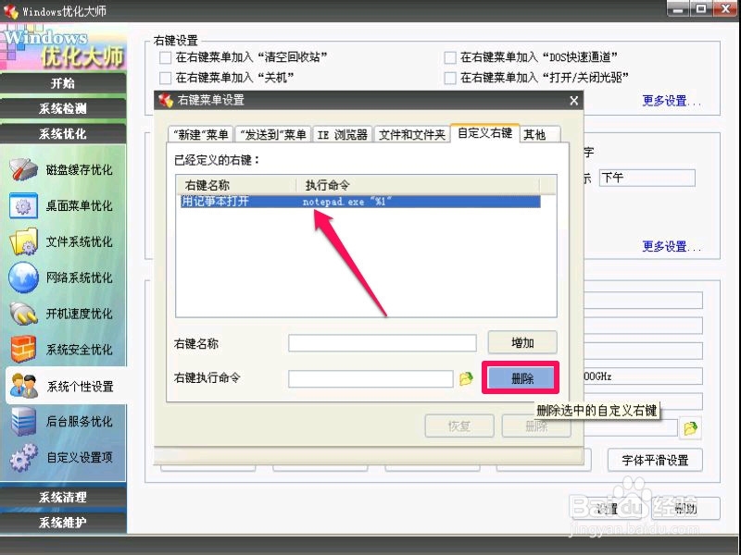Open 文件系统优化 folder icon
Screen dimensions: 741x555
click(x=24, y=241)
